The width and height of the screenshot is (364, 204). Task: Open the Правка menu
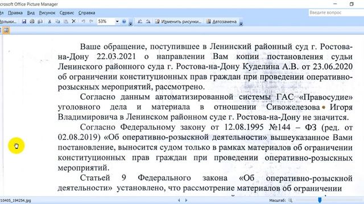coord(15,13)
